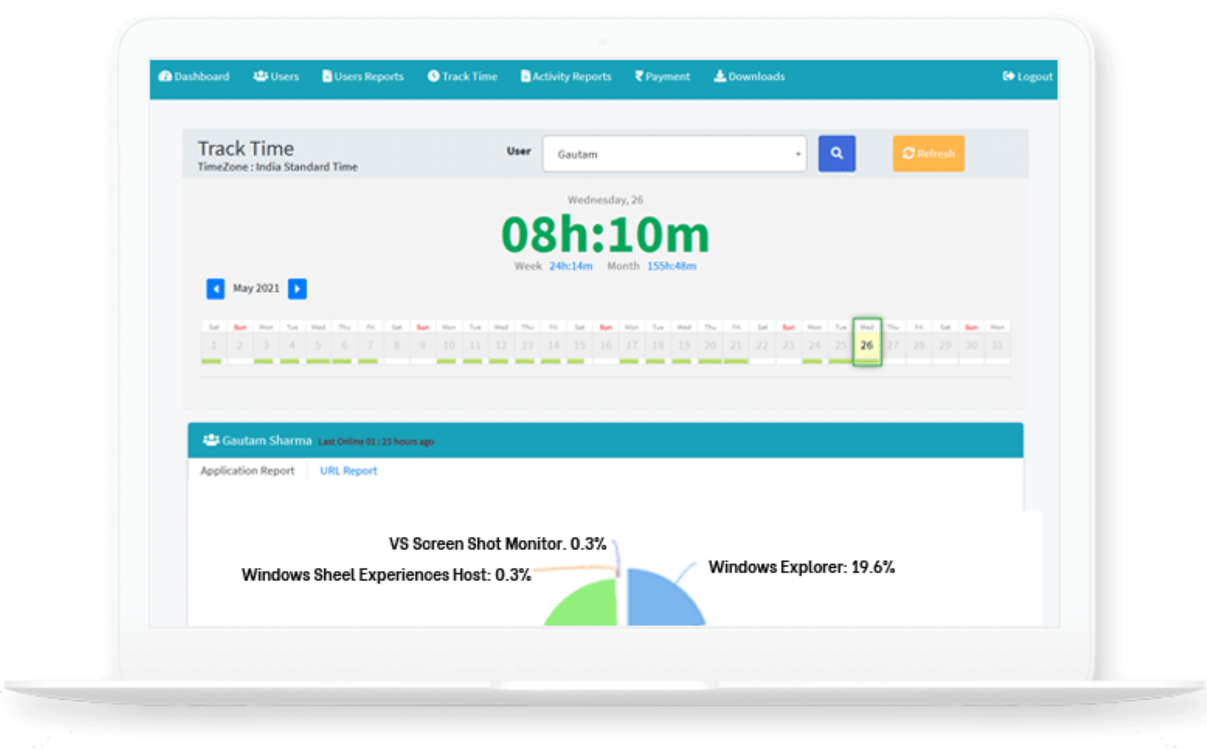Click the Payment rupee icon
Screen dimensions: 1207x750
[637, 76]
